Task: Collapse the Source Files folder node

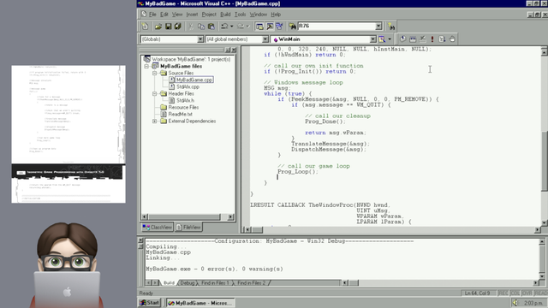Action: point(154,73)
